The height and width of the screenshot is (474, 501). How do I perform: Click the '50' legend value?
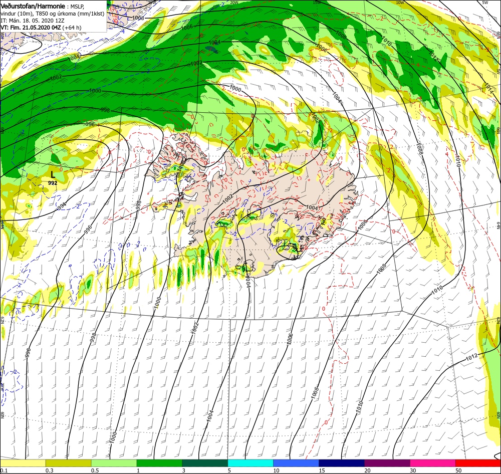pos(458,470)
